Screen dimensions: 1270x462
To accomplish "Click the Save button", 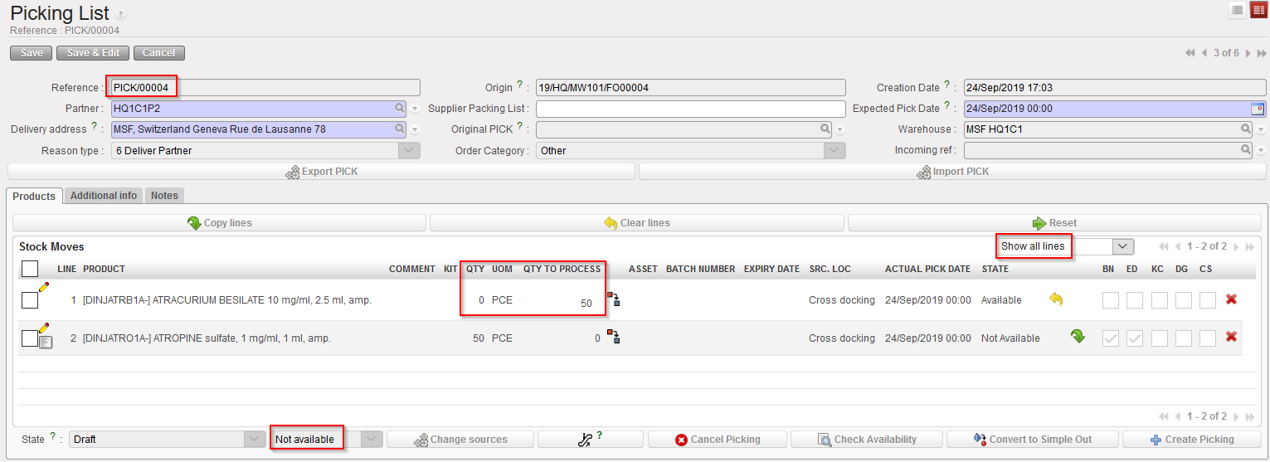I will (x=32, y=53).
